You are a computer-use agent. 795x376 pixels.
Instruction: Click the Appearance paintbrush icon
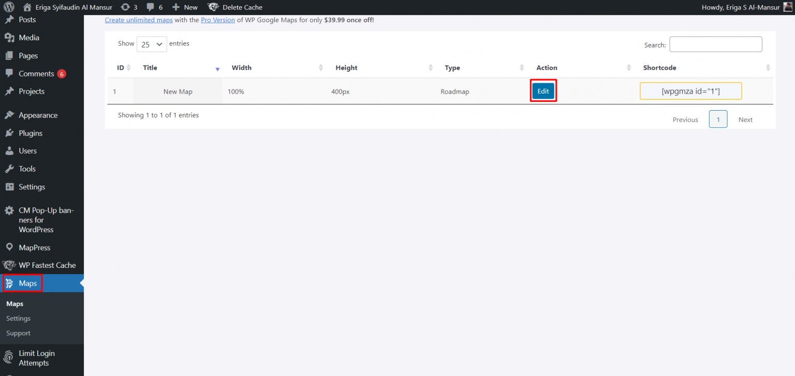9,115
